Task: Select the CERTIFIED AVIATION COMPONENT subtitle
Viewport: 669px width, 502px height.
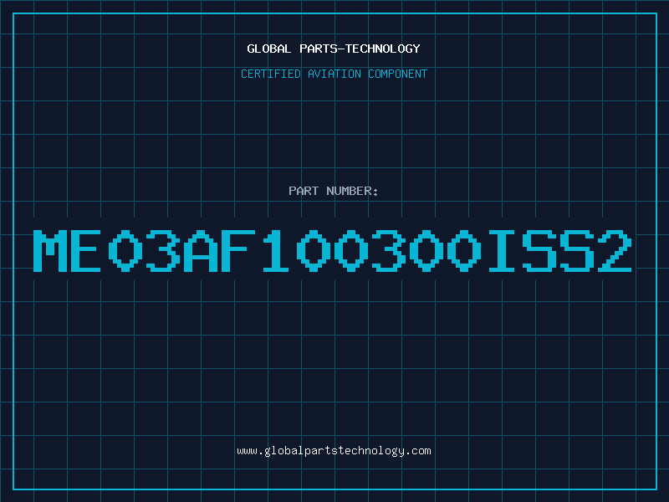Action: (x=334, y=74)
